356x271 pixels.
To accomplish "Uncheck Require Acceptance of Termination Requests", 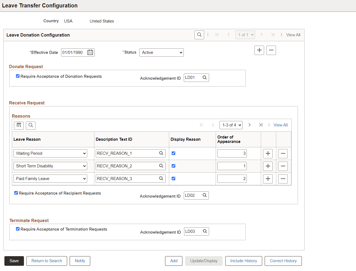I will click(x=18, y=229).
